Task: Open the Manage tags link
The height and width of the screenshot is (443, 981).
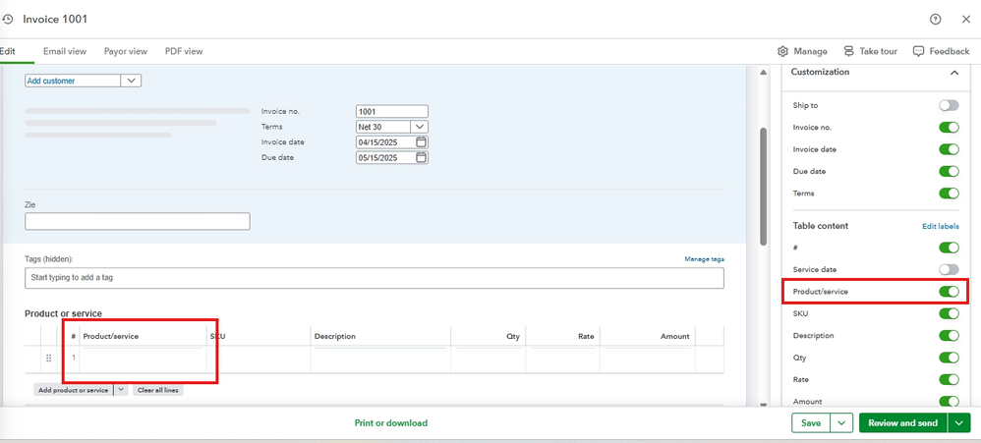Action: click(x=705, y=258)
